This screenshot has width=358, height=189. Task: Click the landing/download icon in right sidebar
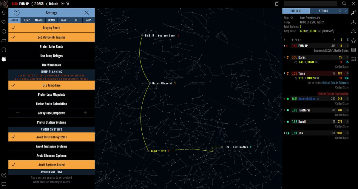(x=354, y=22)
